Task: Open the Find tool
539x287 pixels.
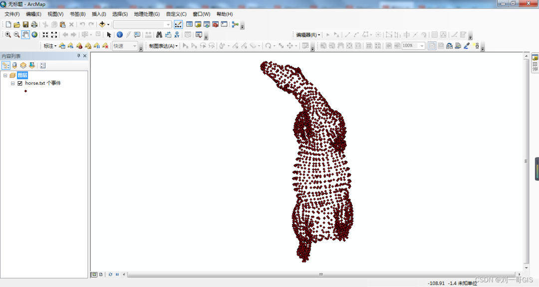Action: tap(159, 34)
